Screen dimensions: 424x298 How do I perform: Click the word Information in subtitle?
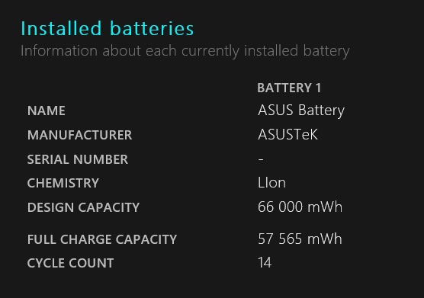(x=59, y=50)
